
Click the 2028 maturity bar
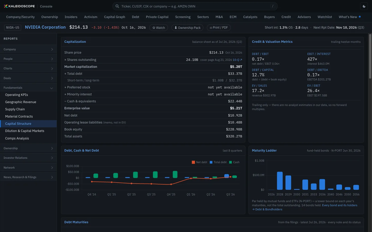pyautogui.click(x=280, y=181)
